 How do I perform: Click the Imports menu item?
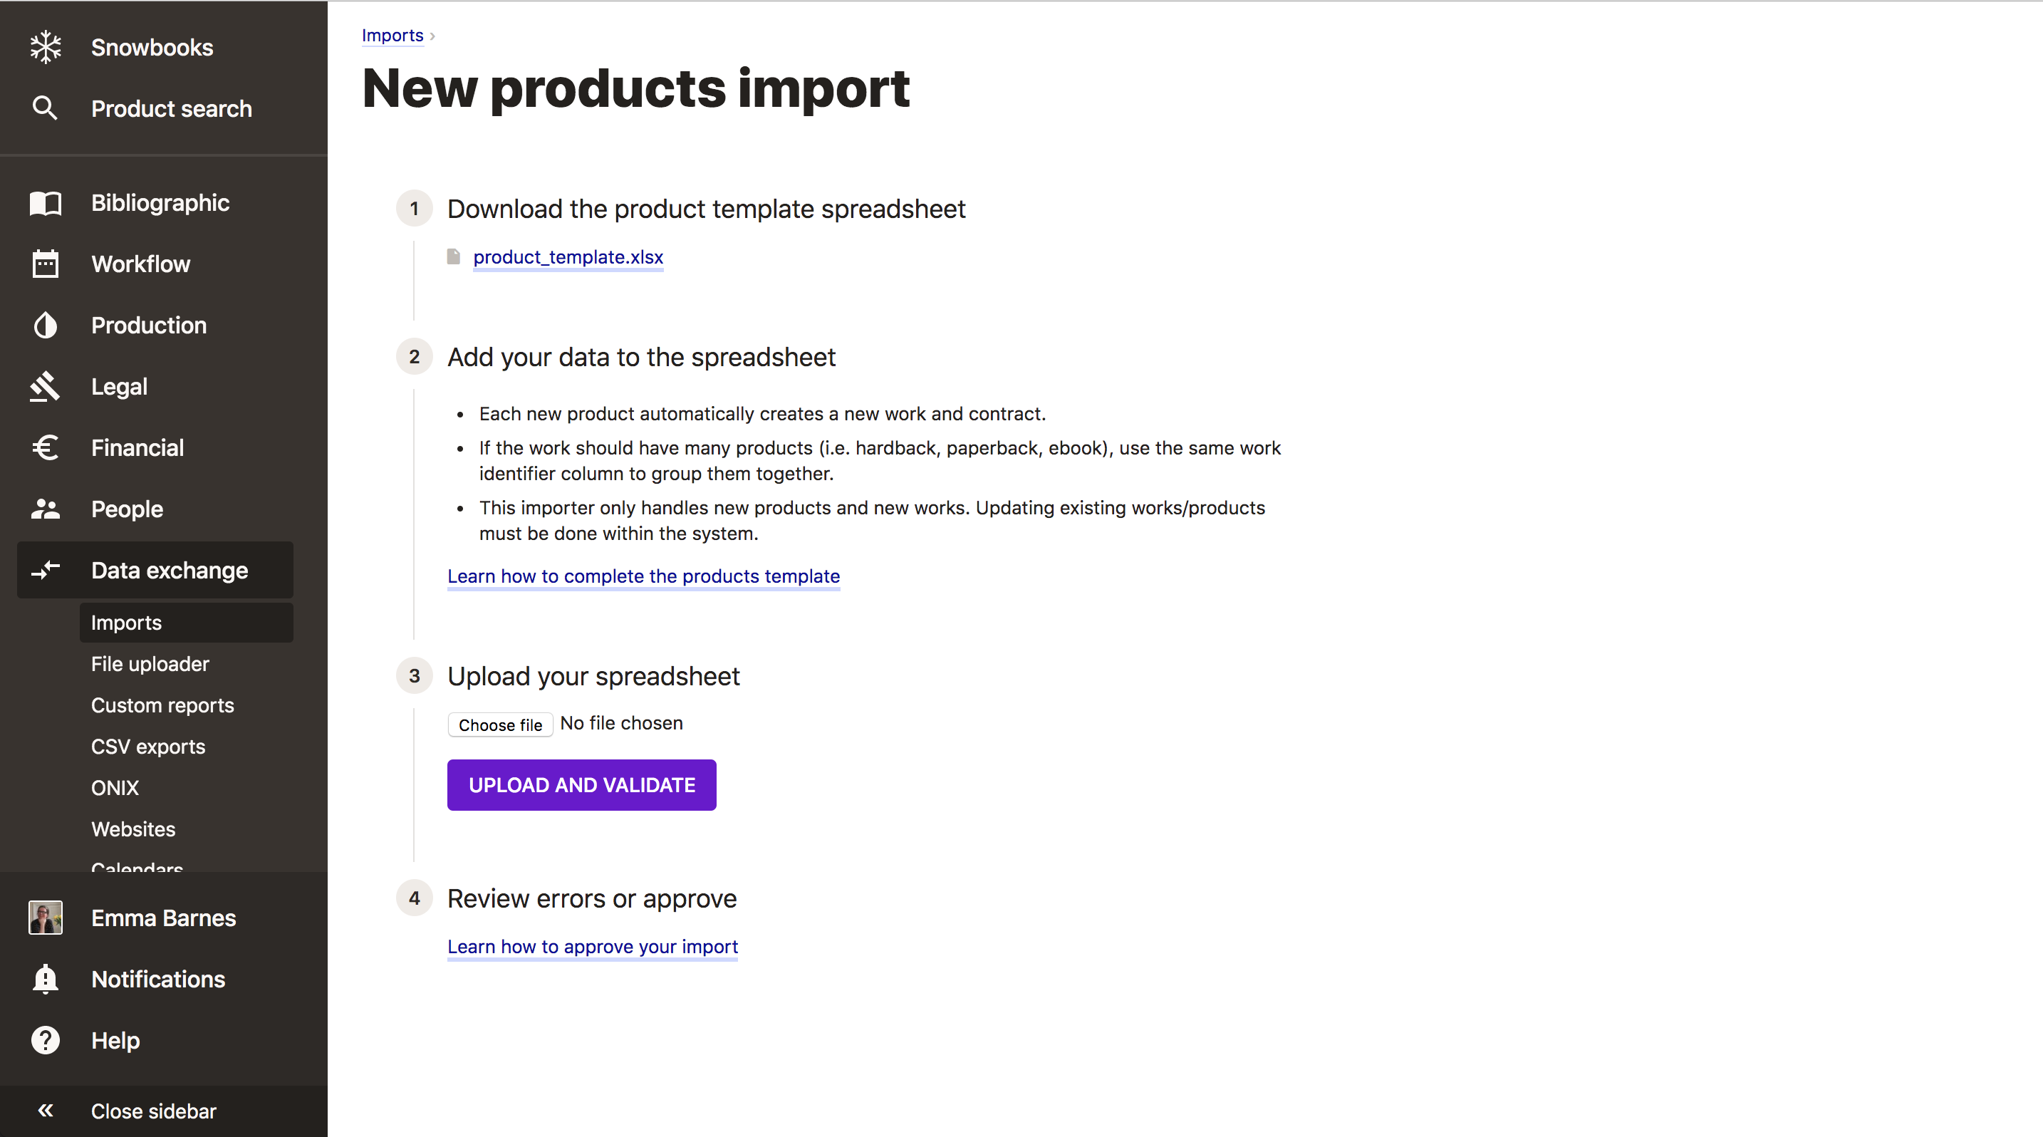pyautogui.click(x=126, y=622)
